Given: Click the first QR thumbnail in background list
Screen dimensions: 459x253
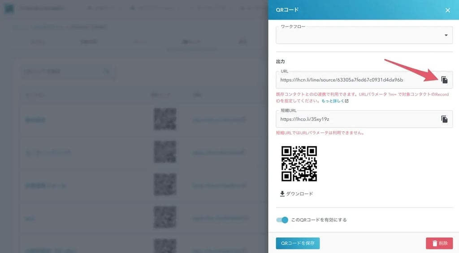Looking at the screenshot, I should tap(165, 119).
